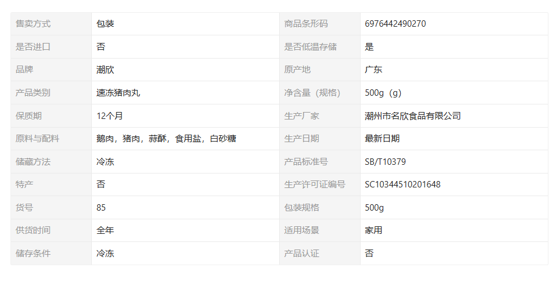Click the 货号 label cell

[x=51, y=207]
